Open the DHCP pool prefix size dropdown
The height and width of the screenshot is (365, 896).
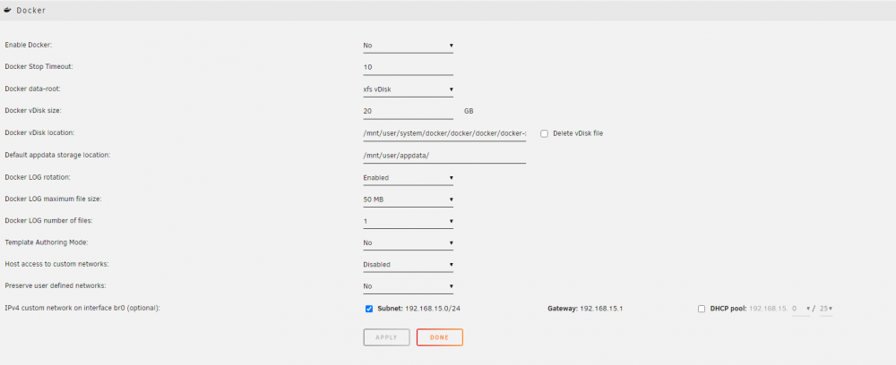tap(826, 309)
